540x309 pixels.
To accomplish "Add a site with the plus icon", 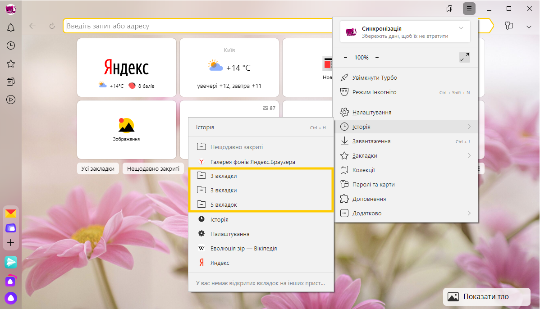I will (x=11, y=243).
